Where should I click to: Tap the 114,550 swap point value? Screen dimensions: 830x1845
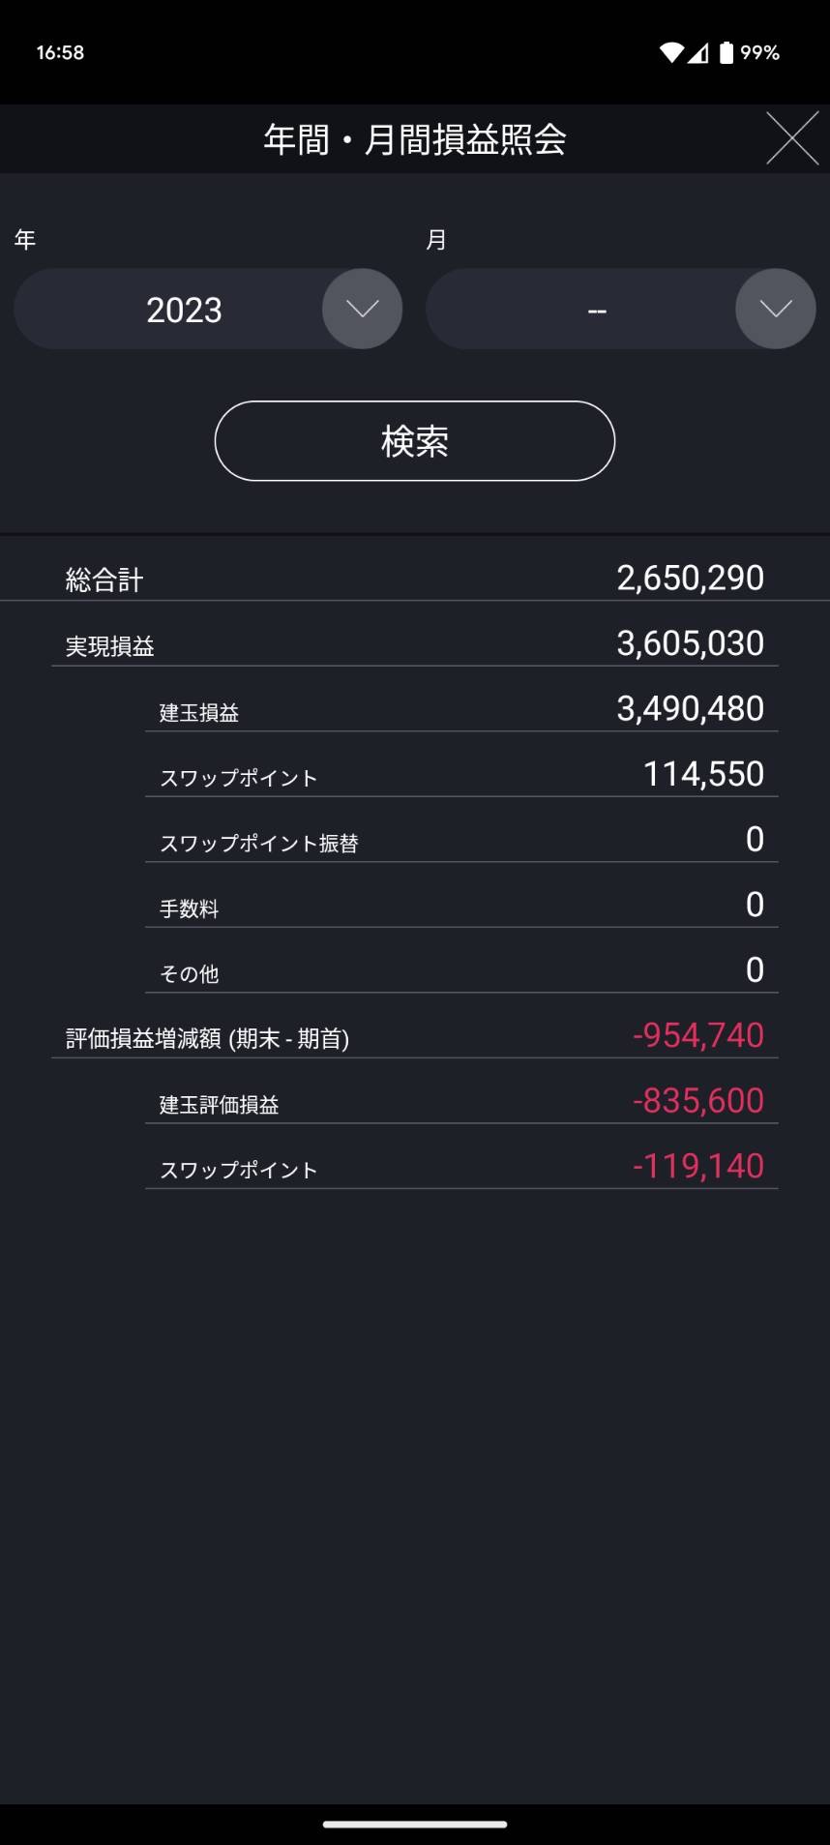703,774
